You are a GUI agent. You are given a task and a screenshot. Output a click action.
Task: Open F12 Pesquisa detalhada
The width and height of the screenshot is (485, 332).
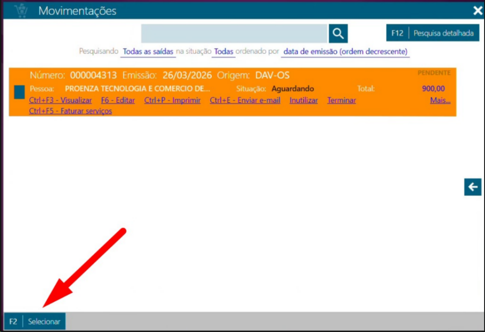pos(433,34)
